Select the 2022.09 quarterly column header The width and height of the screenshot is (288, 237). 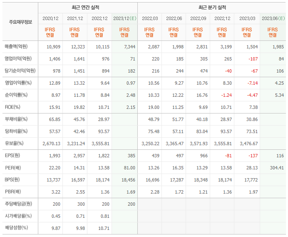click(198, 18)
